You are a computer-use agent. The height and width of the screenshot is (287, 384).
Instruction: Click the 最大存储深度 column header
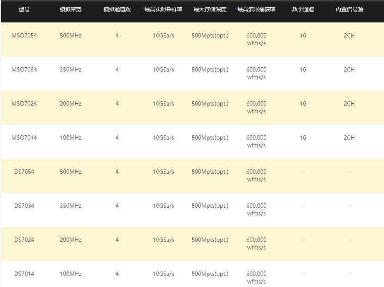point(210,9)
